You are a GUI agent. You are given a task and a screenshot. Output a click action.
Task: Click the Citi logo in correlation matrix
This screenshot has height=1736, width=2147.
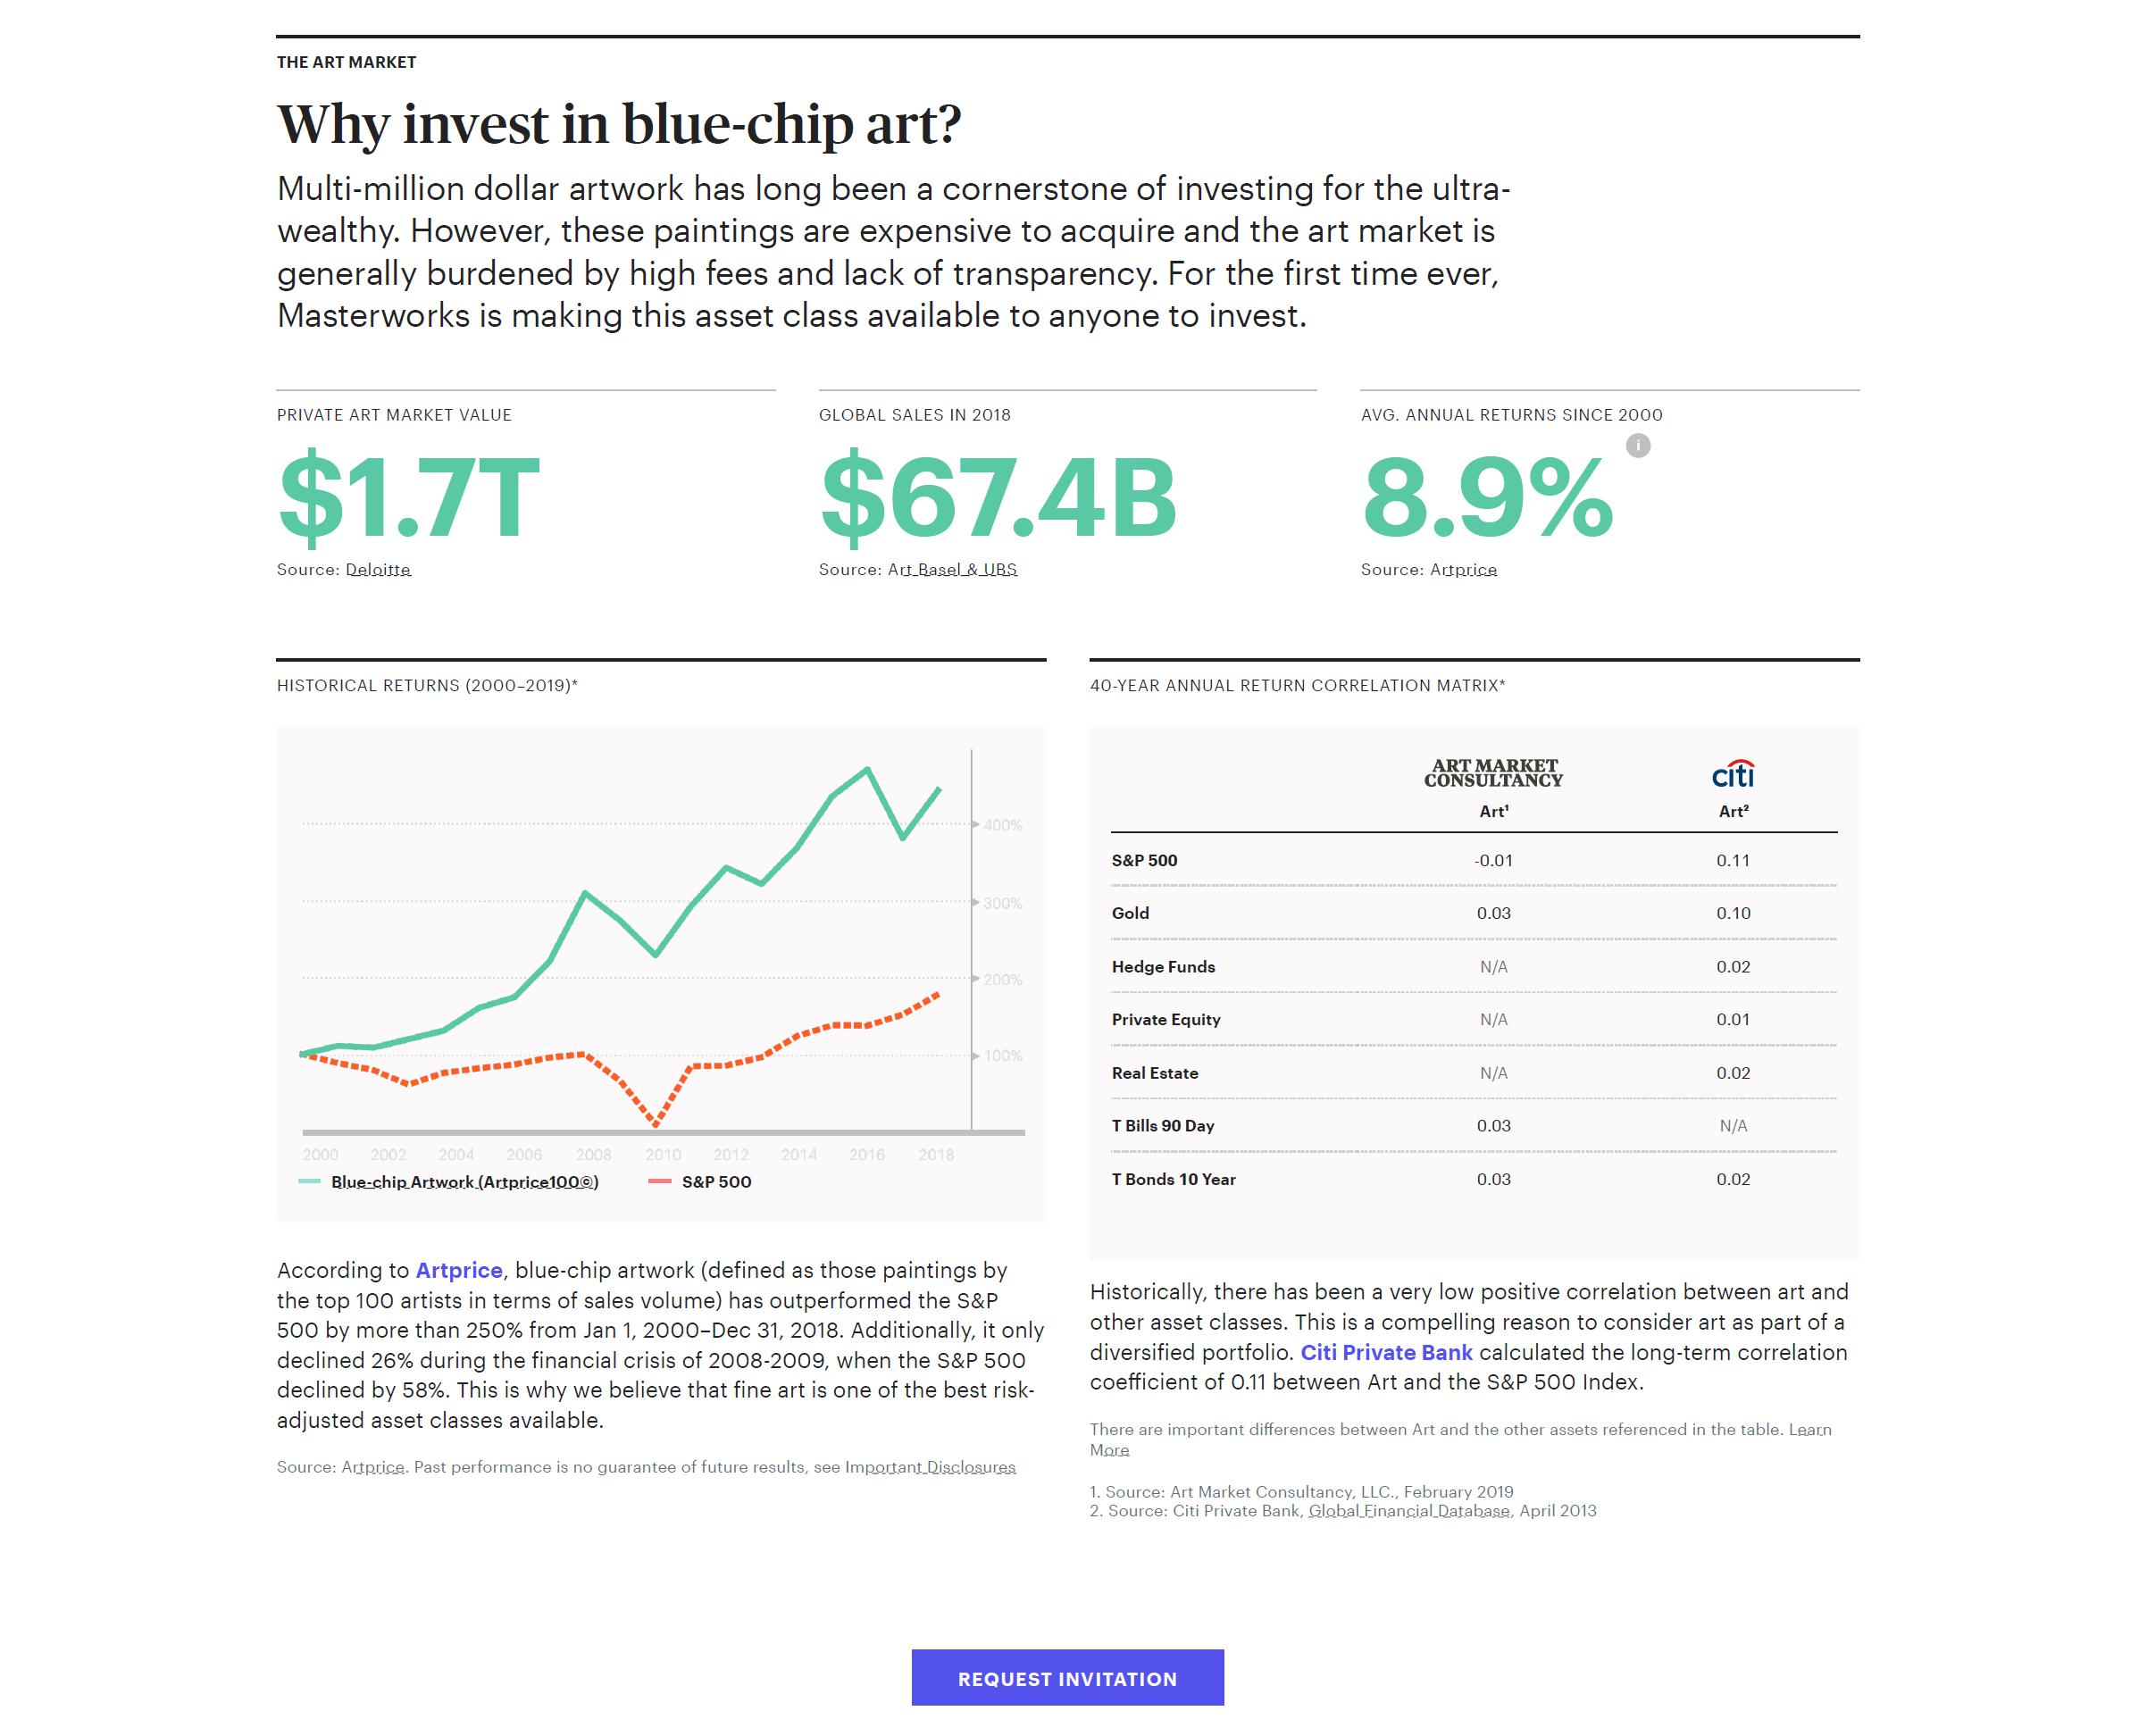coord(1732,774)
